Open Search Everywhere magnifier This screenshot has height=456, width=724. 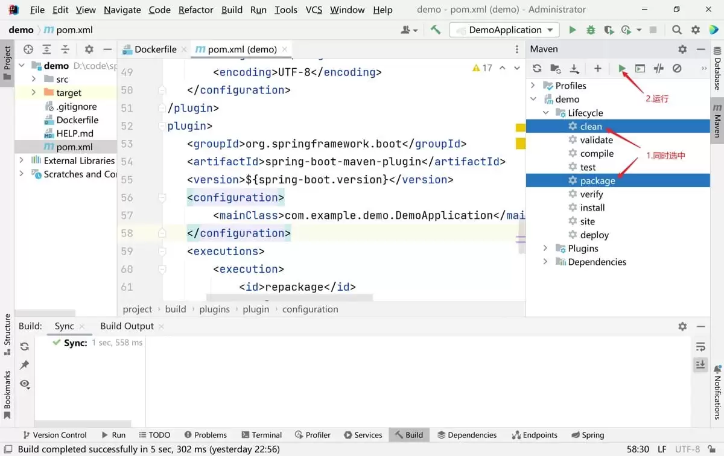pos(677,30)
